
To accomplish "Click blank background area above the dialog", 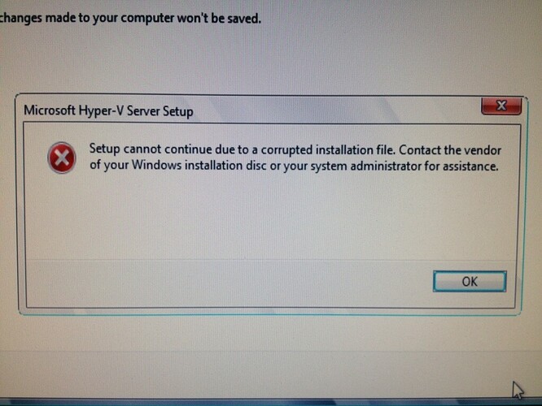I will (x=269, y=58).
